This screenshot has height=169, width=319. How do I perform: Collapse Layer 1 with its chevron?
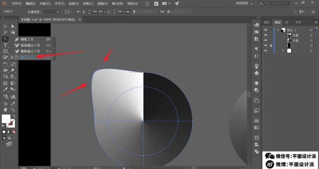tap(278, 30)
